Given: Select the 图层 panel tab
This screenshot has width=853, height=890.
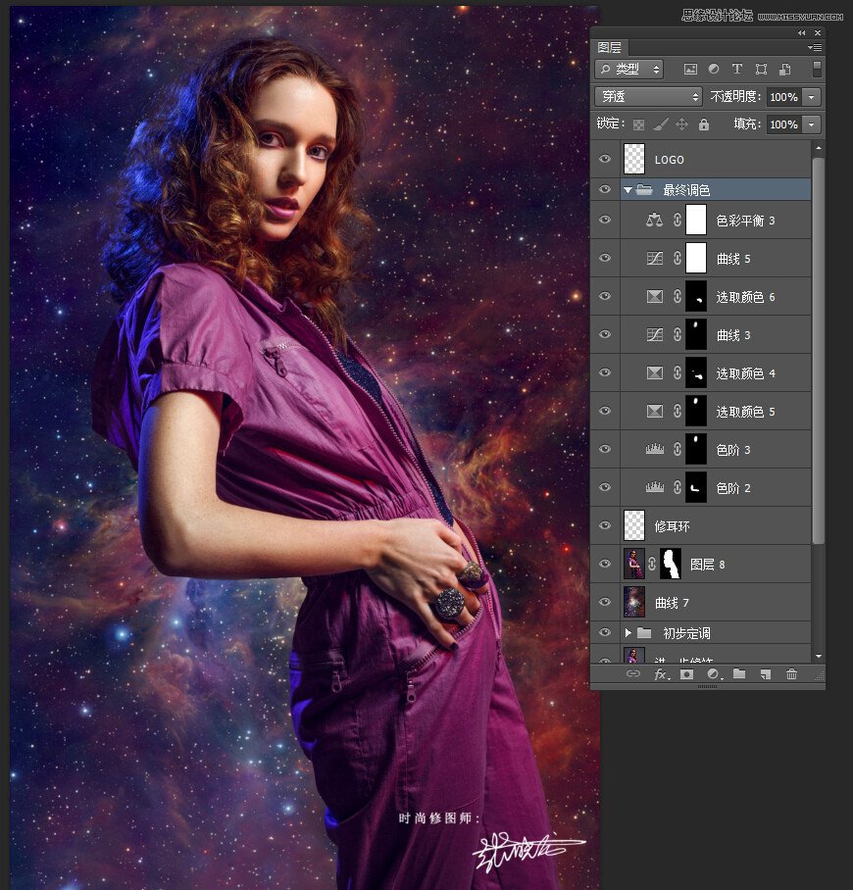Looking at the screenshot, I should point(610,47).
